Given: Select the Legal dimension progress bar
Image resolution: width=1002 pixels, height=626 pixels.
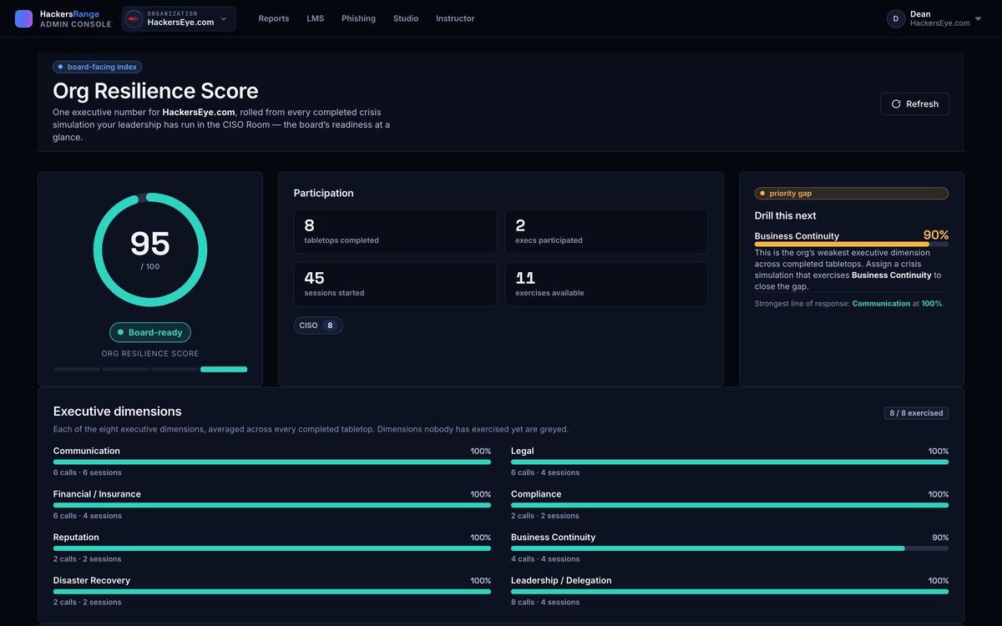Looking at the screenshot, I should tap(730, 462).
